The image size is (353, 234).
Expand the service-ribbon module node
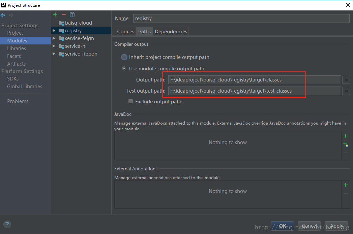54,54
